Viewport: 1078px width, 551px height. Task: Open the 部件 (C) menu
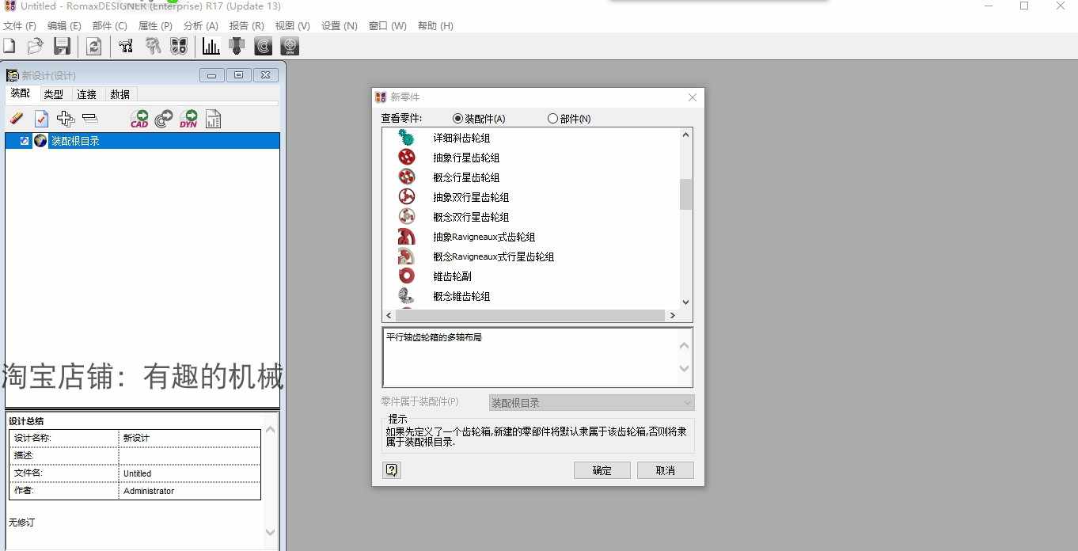110,26
